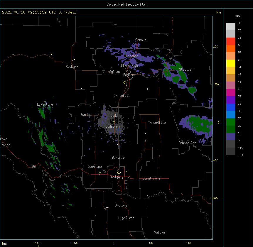Click the yellow radar marker at Olds

114,122
